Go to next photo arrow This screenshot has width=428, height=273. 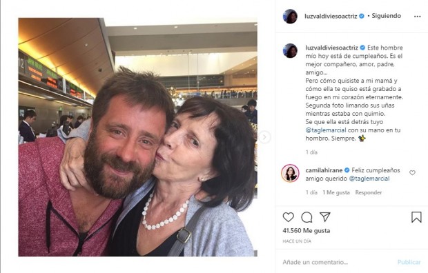[264, 137]
